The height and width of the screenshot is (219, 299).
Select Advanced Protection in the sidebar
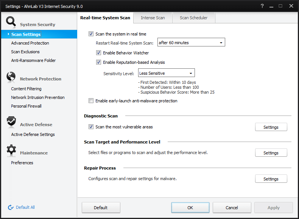pyautogui.click(x=30, y=43)
